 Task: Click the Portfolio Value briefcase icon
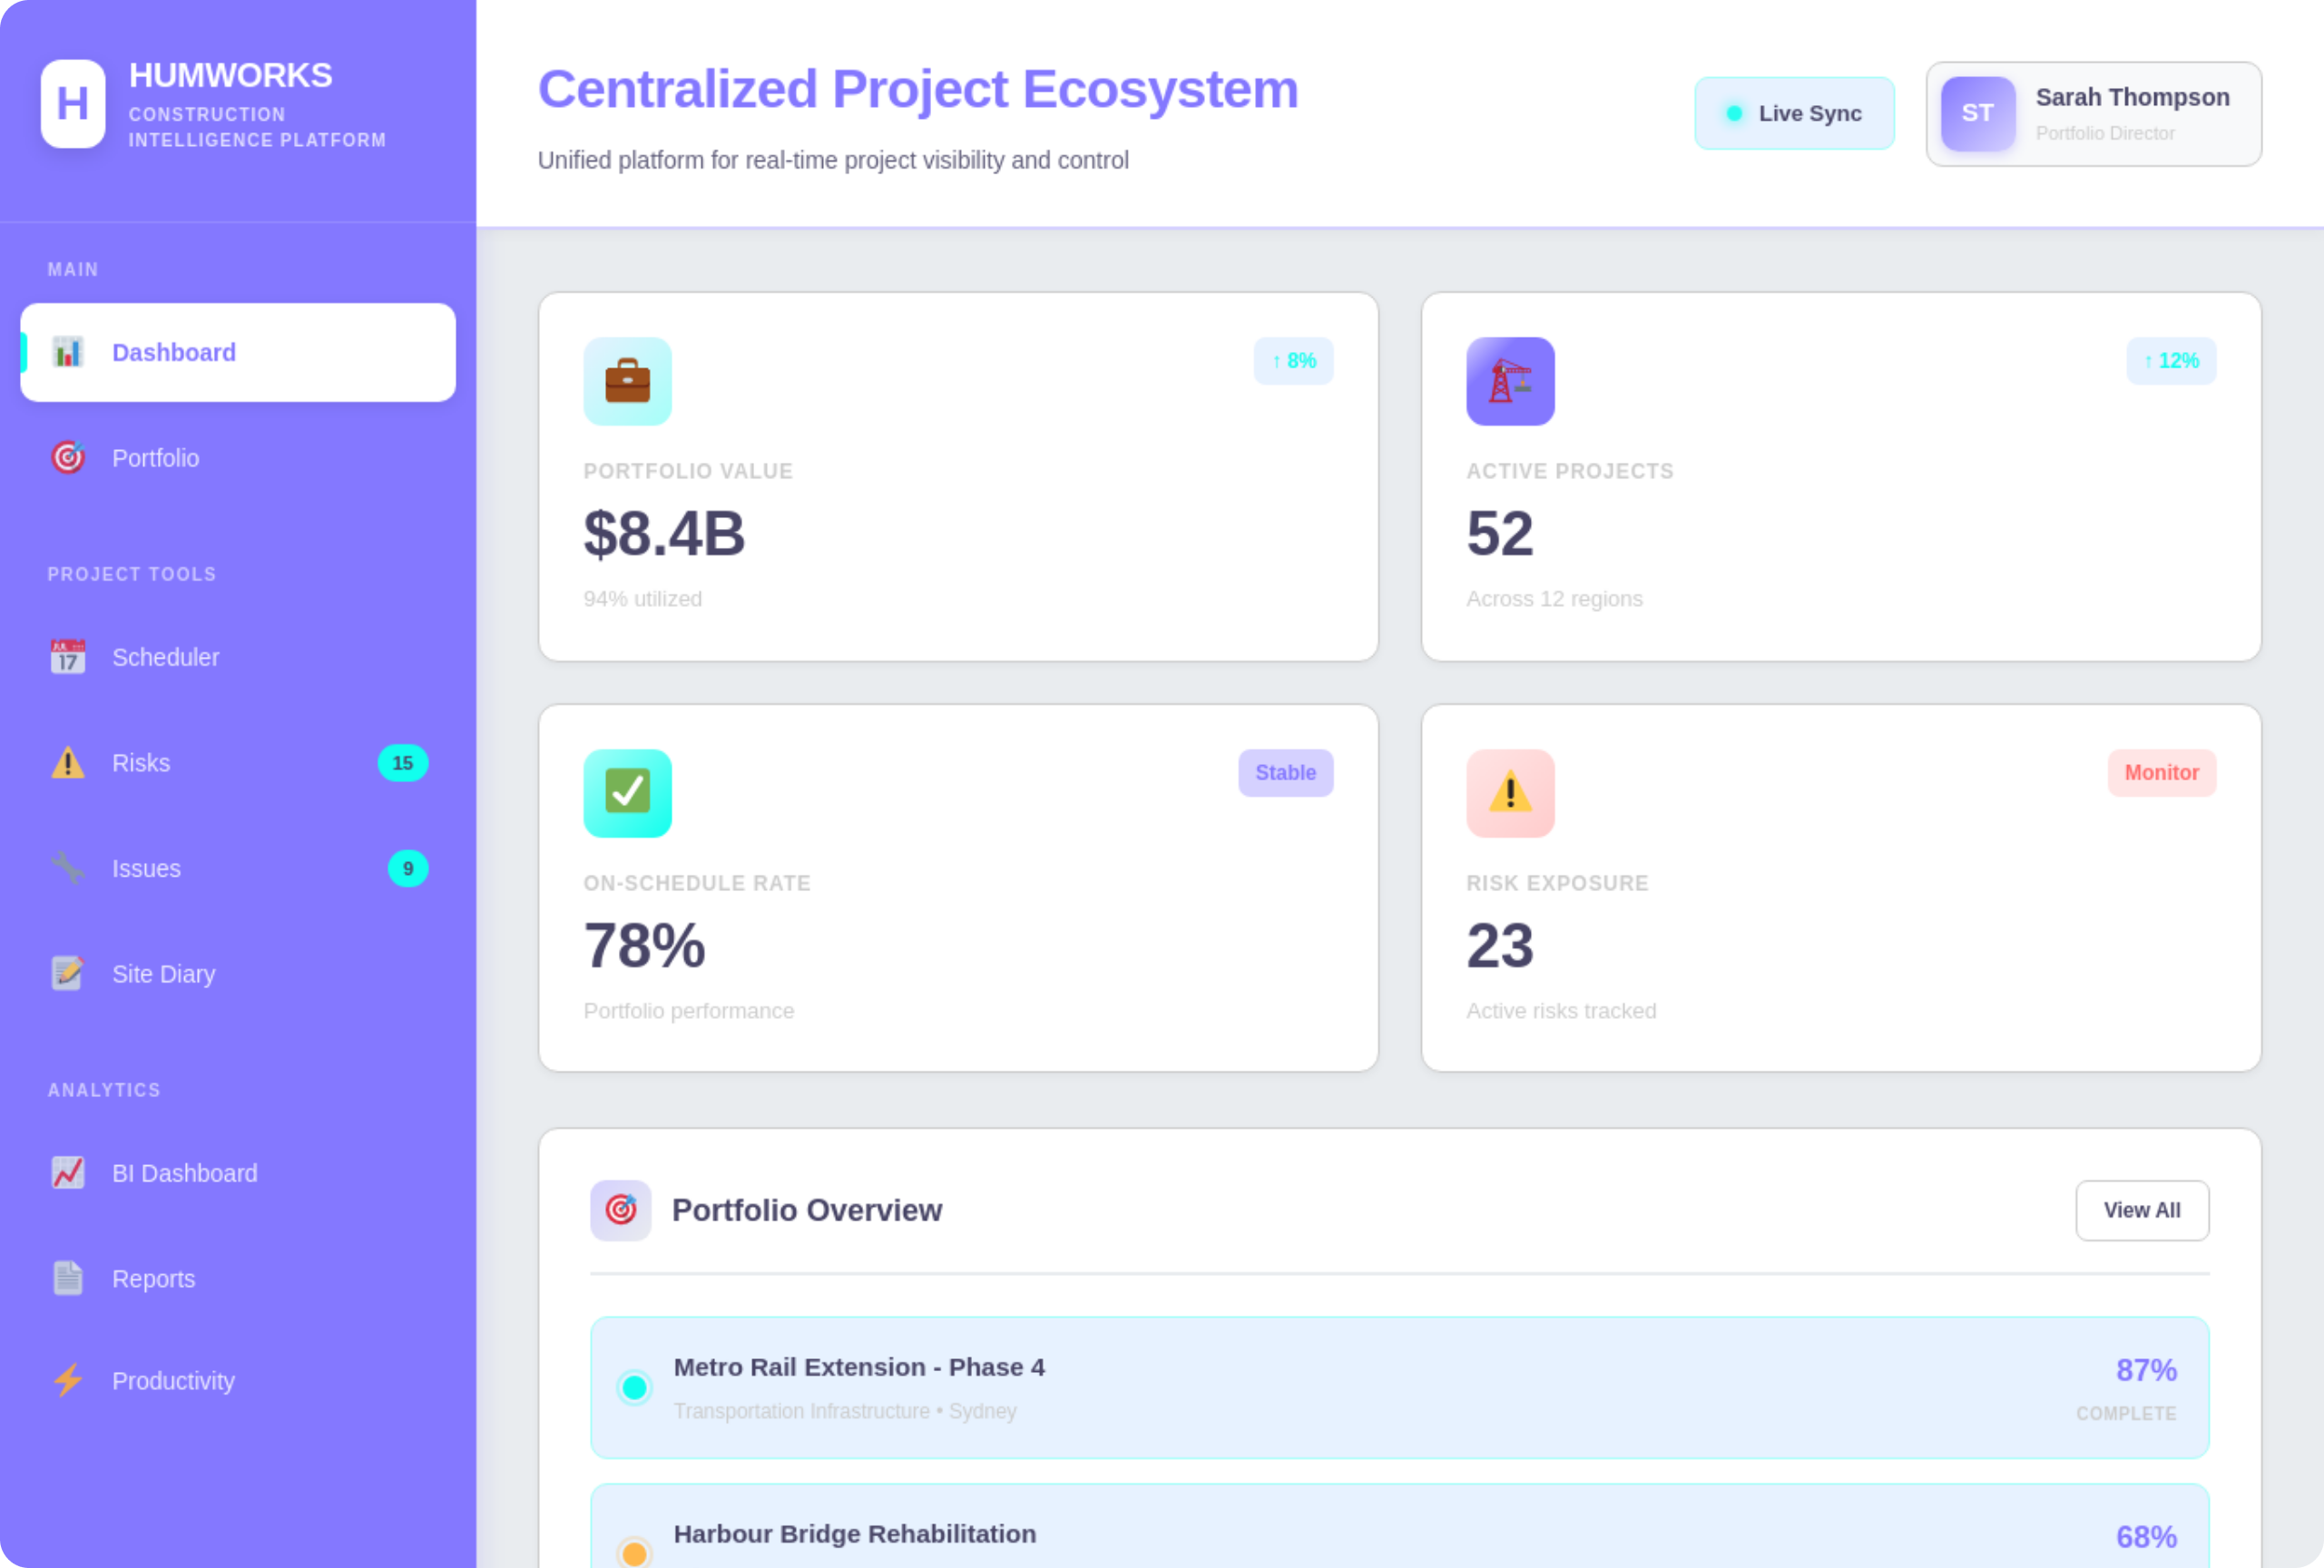click(627, 382)
